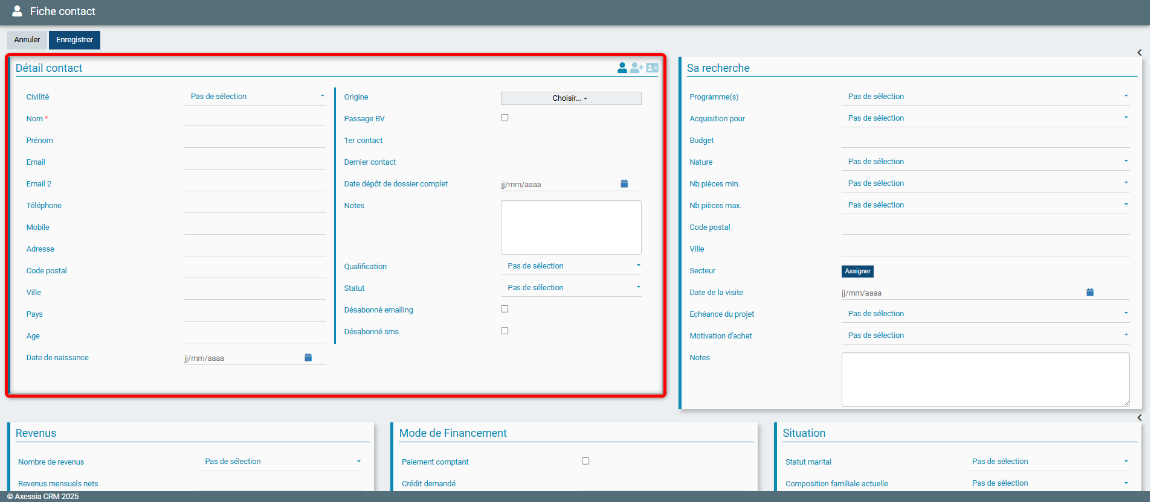This screenshot has width=1151, height=502.
Task: Open calendar for Date dépôt de dossier complet
Action: coord(624,184)
